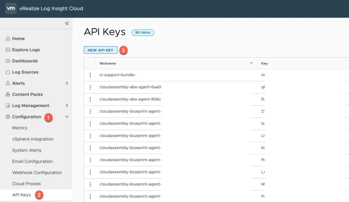Image resolution: width=349 pixels, height=202 pixels.
Task: Select Webhook Configuration in the sidebar
Action: tap(37, 172)
